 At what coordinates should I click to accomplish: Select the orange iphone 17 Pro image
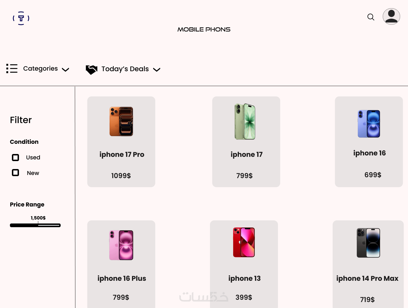pos(121,121)
